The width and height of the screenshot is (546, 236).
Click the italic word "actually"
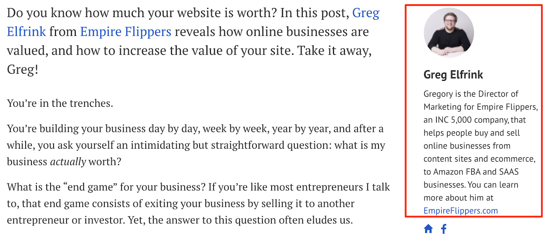coord(68,162)
